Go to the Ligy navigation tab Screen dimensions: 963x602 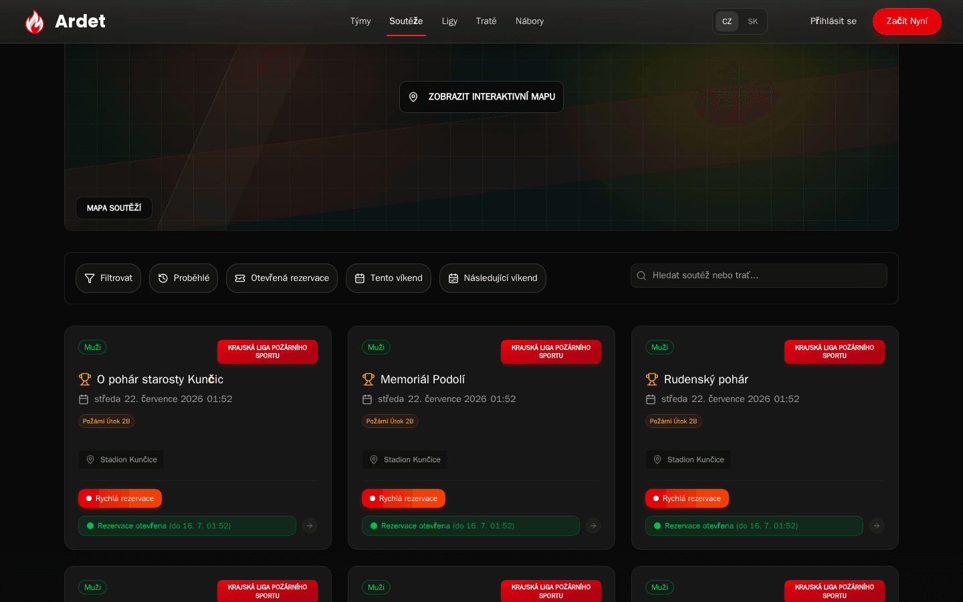(449, 21)
